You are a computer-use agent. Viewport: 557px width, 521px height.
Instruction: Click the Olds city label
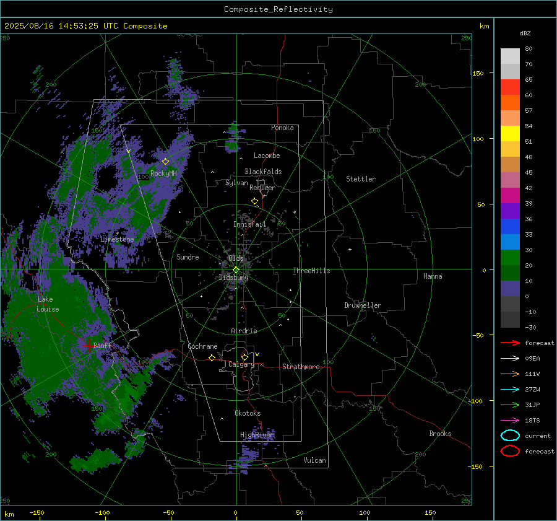[236, 258]
